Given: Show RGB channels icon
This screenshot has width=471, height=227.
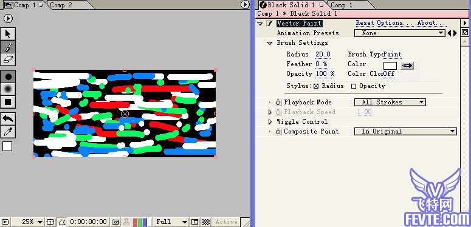Looking at the screenshot, I should coord(140,222).
